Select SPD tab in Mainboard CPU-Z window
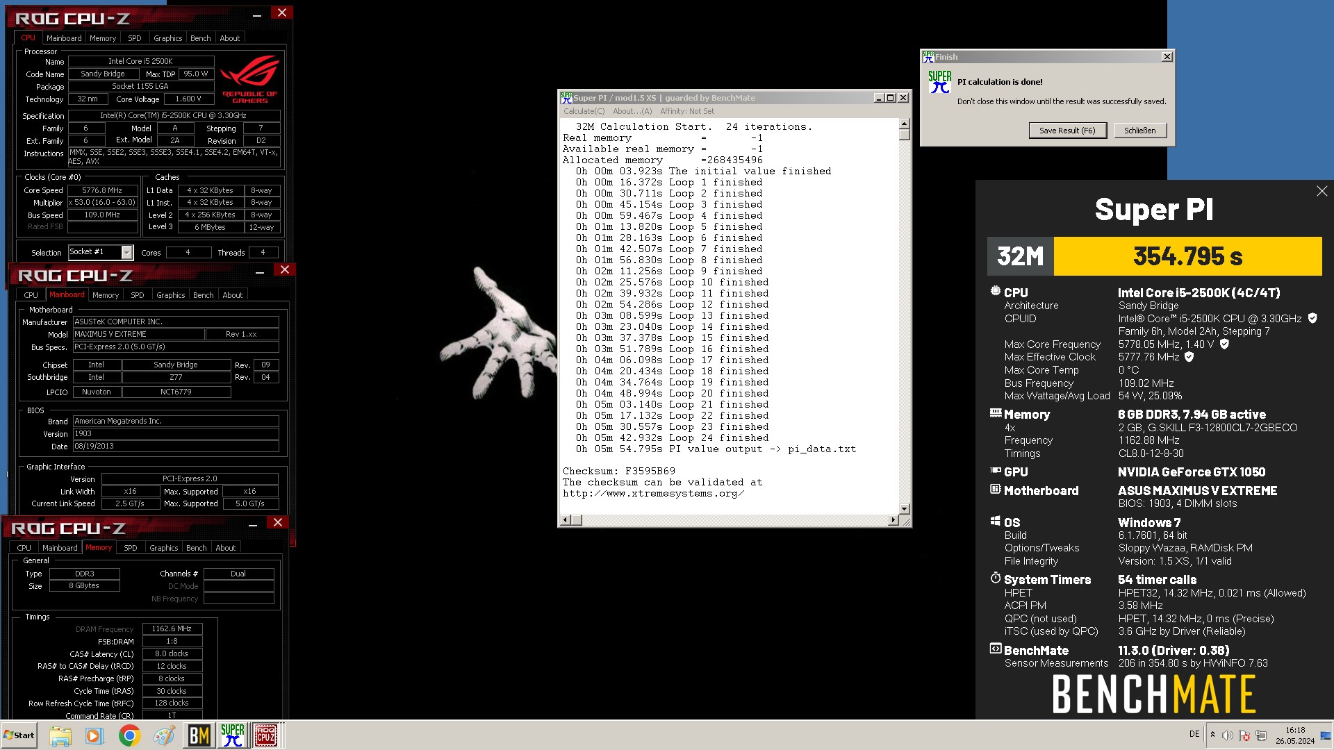 [x=138, y=295]
